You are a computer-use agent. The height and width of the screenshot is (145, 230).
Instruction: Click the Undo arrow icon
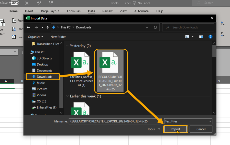[x=39, y=3]
